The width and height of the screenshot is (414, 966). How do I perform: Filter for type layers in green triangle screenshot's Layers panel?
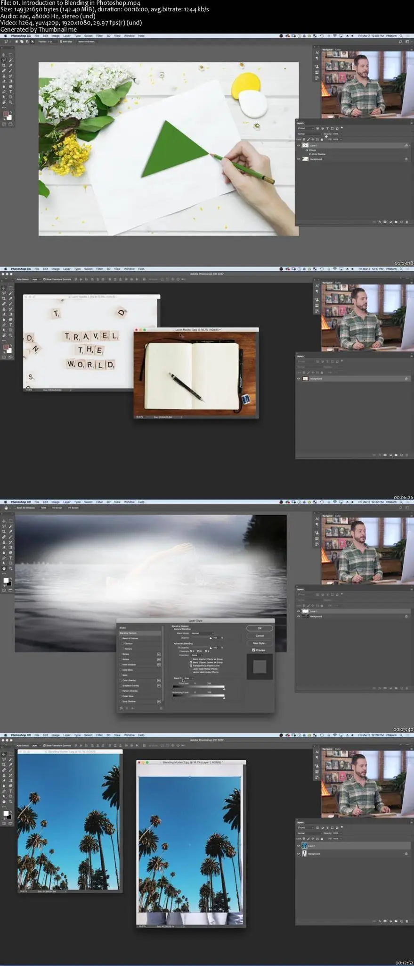pyautogui.click(x=327, y=128)
